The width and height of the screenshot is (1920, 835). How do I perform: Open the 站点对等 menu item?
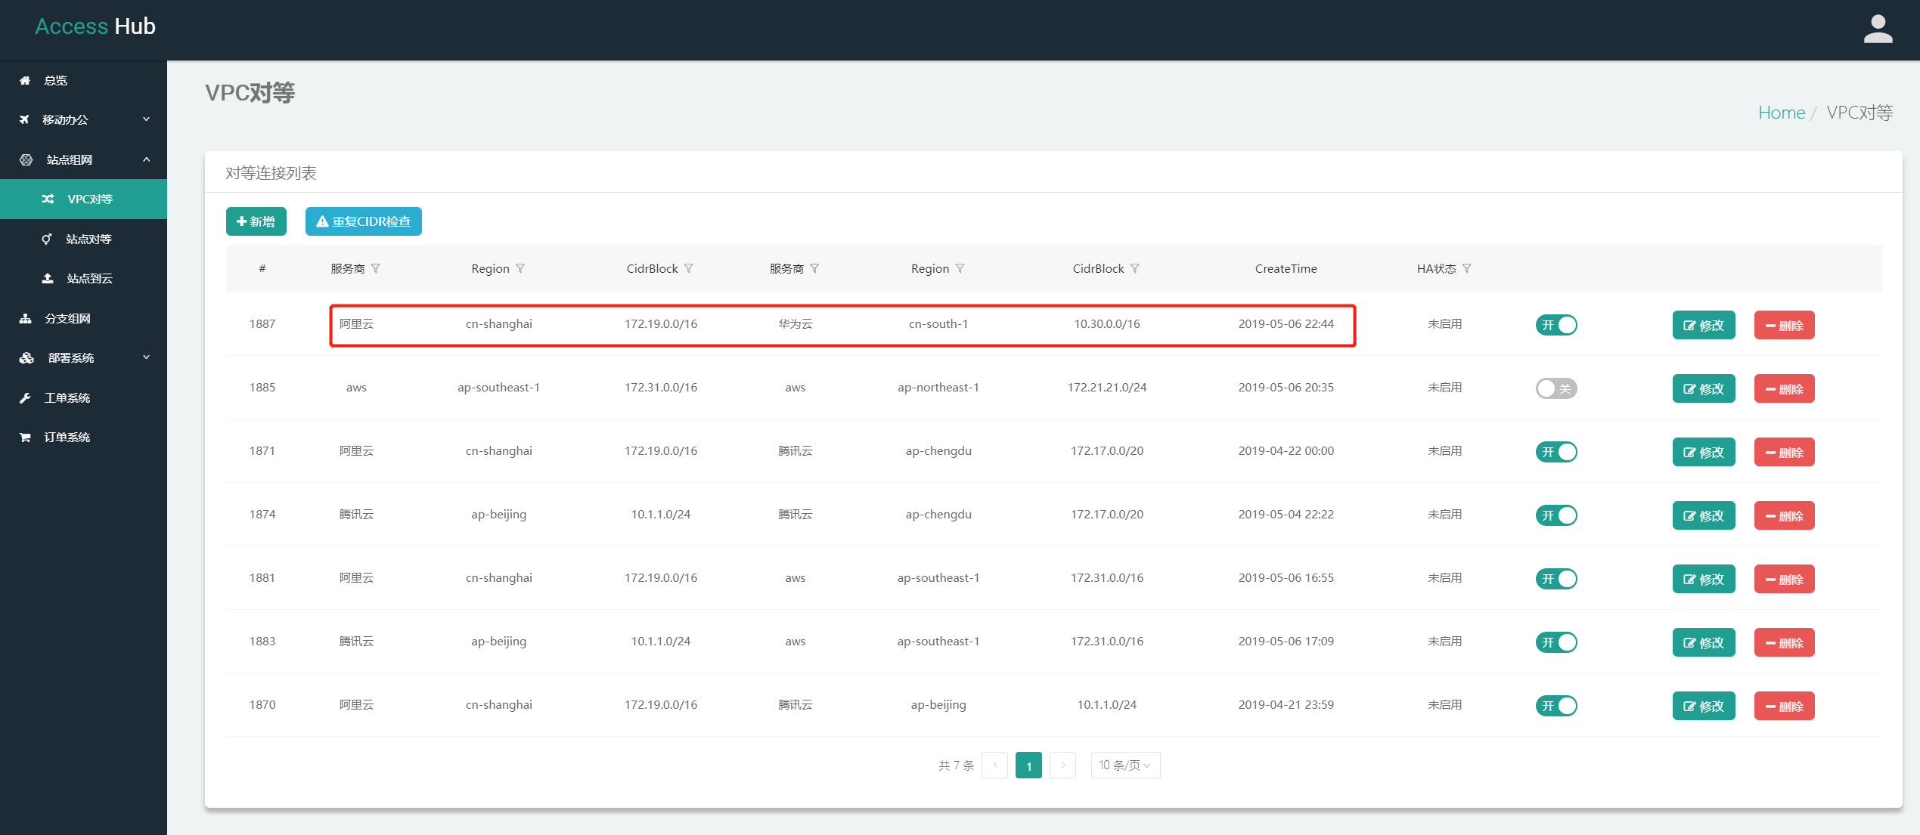coord(83,239)
